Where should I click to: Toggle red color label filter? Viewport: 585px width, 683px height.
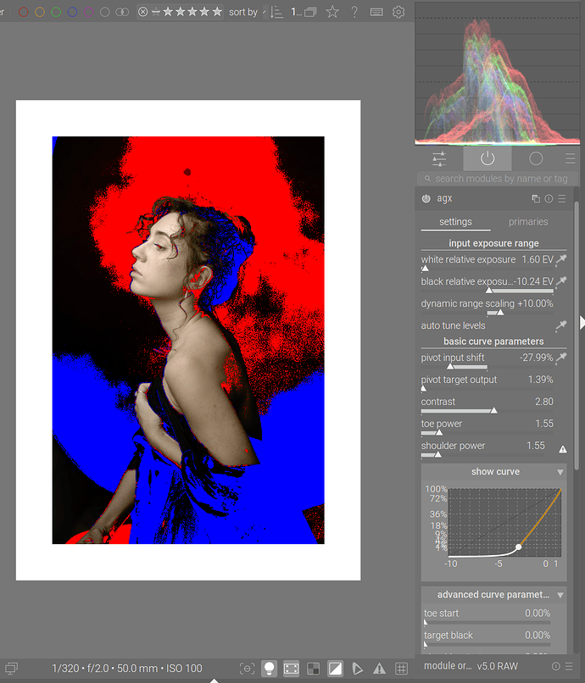[x=24, y=12]
